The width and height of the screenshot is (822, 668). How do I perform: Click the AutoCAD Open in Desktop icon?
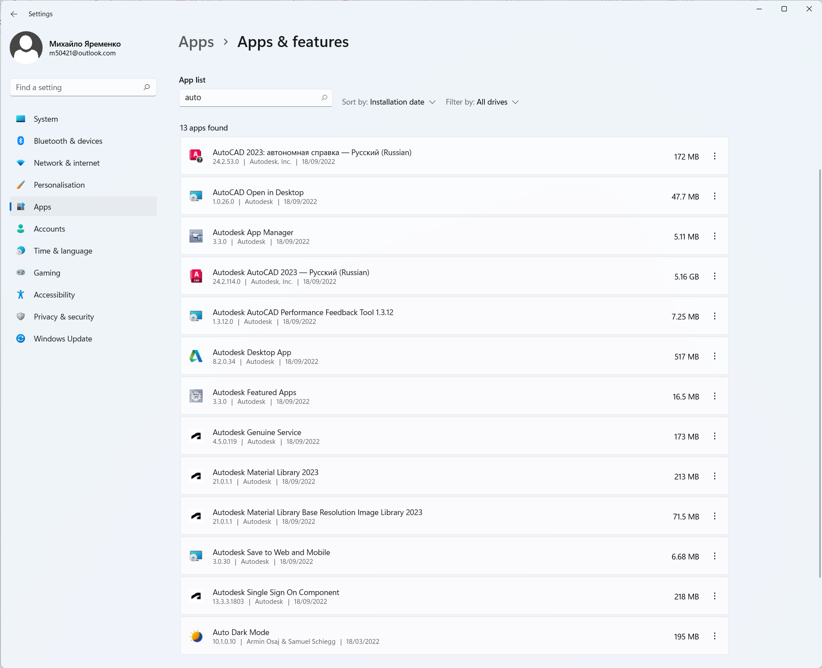196,196
